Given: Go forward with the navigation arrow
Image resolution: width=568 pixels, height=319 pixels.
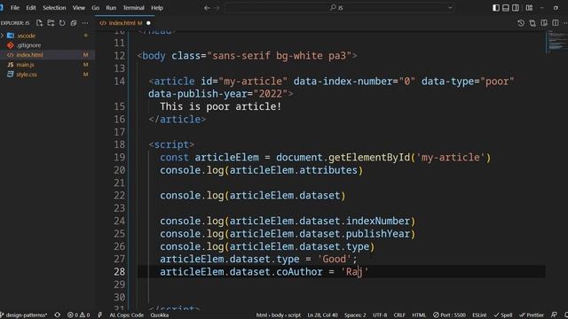Looking at the screenshot, I should coord(217,8).
